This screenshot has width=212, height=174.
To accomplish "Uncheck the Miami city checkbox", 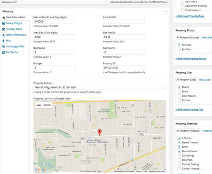I will pos(179,87).
